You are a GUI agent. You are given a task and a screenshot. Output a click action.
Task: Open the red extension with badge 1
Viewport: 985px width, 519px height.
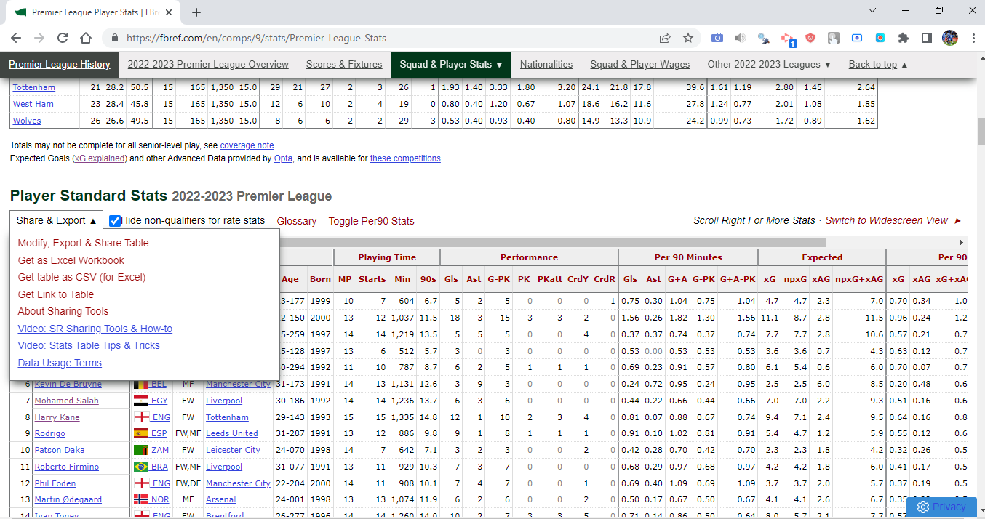788,39
